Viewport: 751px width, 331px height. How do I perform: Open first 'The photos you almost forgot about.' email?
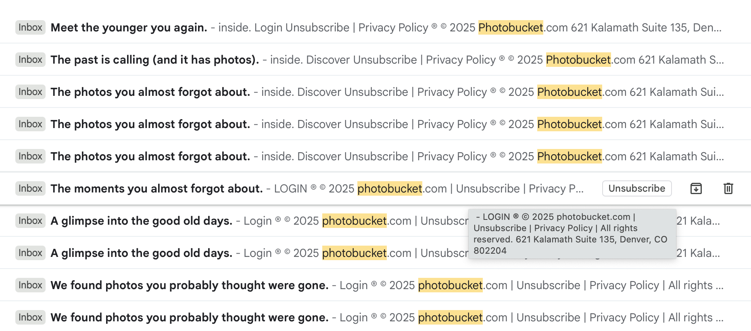tap(150, 92)
